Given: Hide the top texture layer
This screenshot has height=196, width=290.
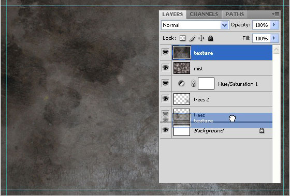Looking at the screenshot, I should click(x=166, y=52).
